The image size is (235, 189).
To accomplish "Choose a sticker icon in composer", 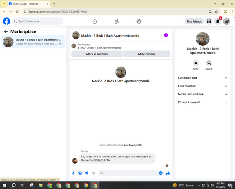I will 86,173.
